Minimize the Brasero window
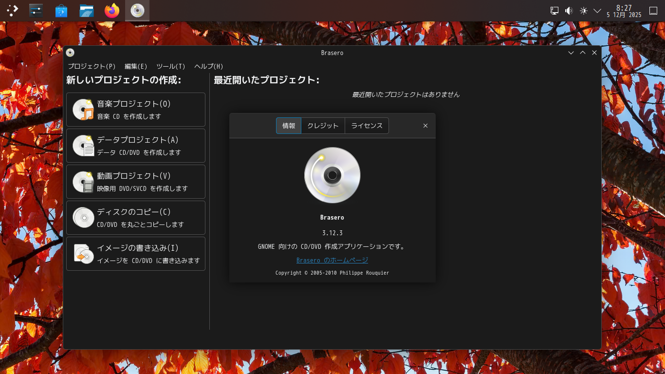This screenshot has width=665, height=374. point(571,53)
